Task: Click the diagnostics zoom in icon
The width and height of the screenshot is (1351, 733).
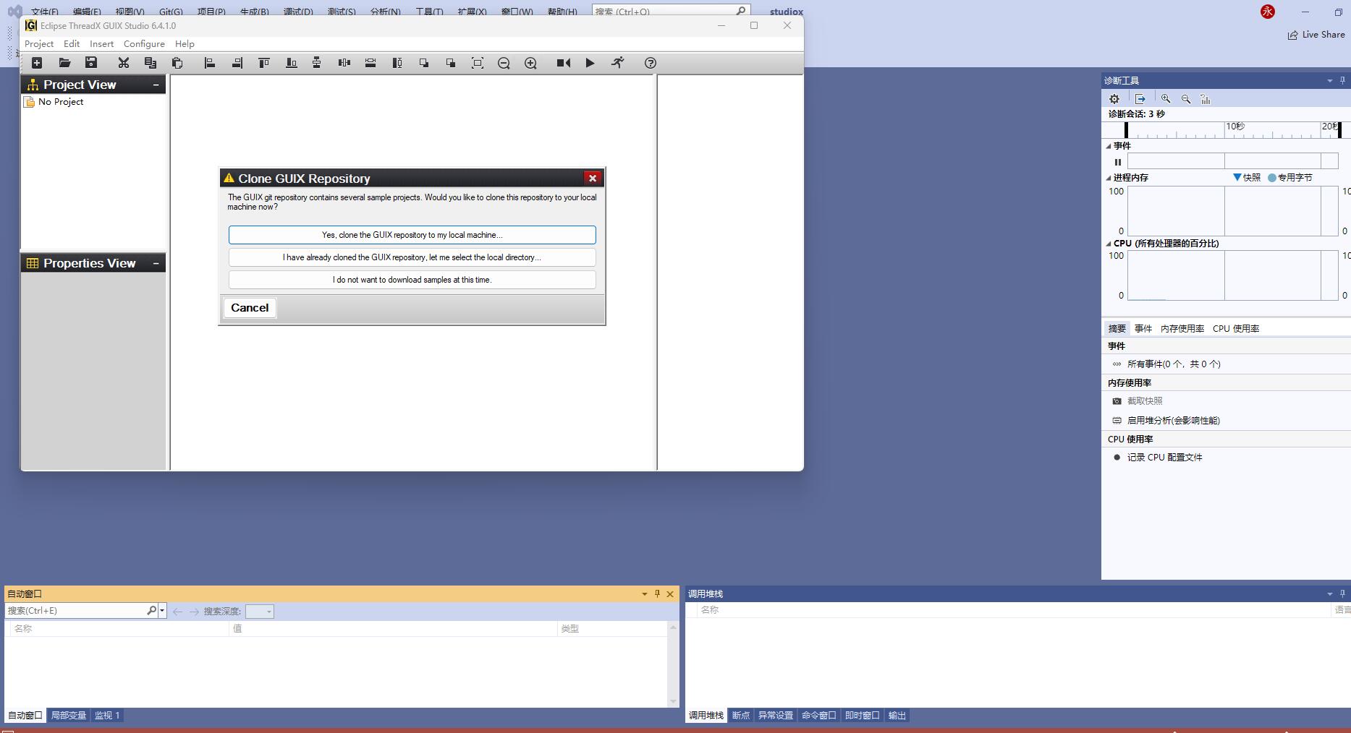Action: 1166,99
